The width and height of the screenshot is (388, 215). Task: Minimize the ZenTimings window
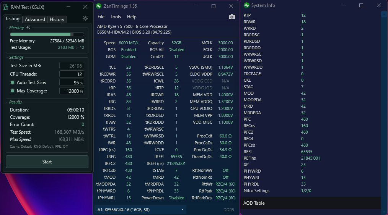tap(196, 6)
